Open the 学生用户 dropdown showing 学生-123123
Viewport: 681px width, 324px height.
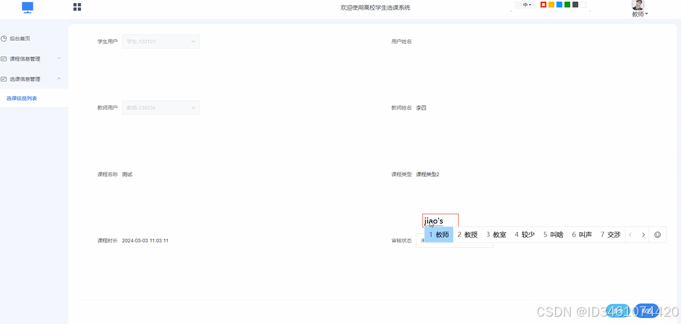(161, 41)
